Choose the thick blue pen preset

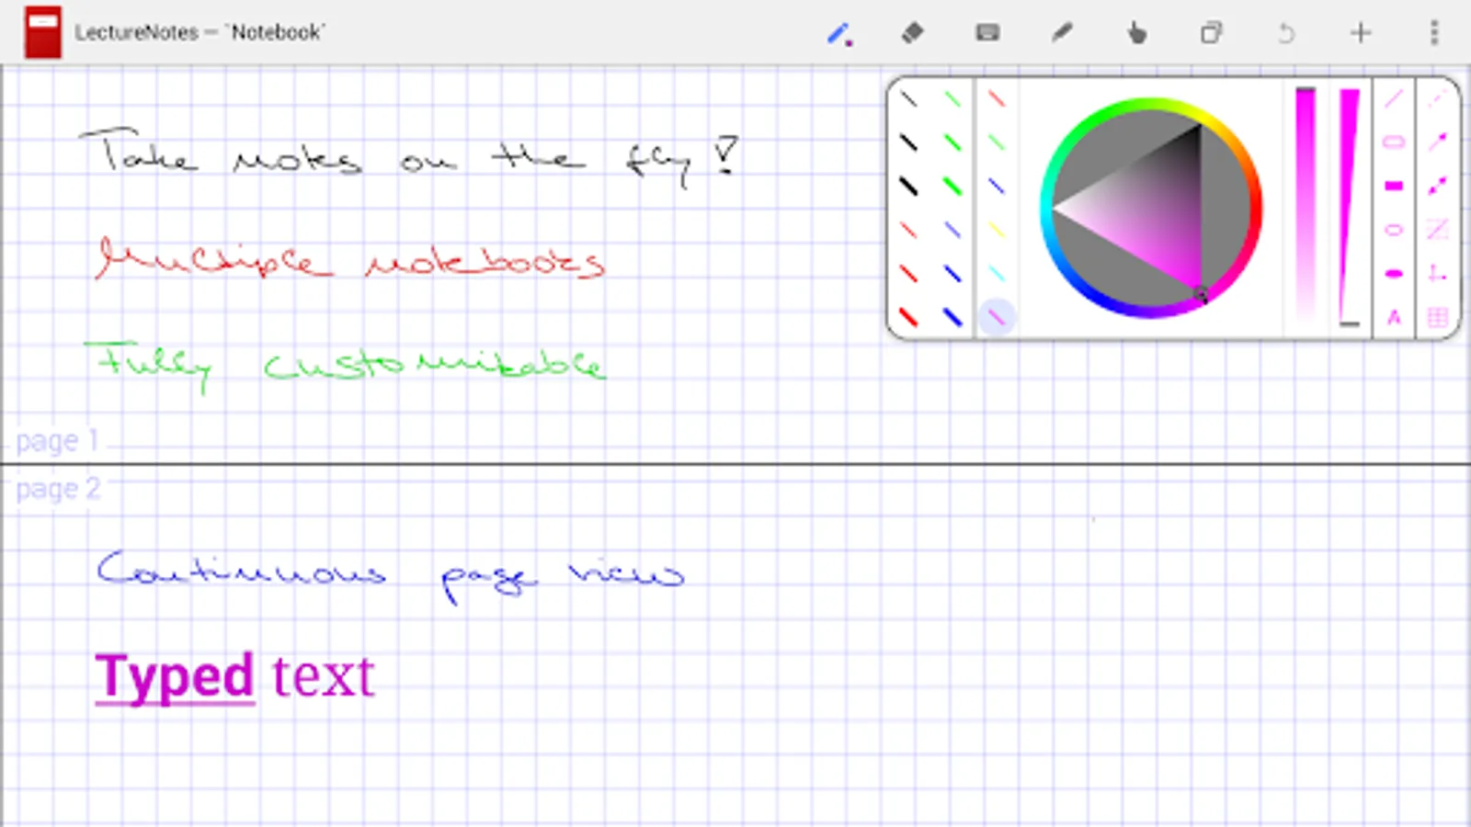pos(952,318)
